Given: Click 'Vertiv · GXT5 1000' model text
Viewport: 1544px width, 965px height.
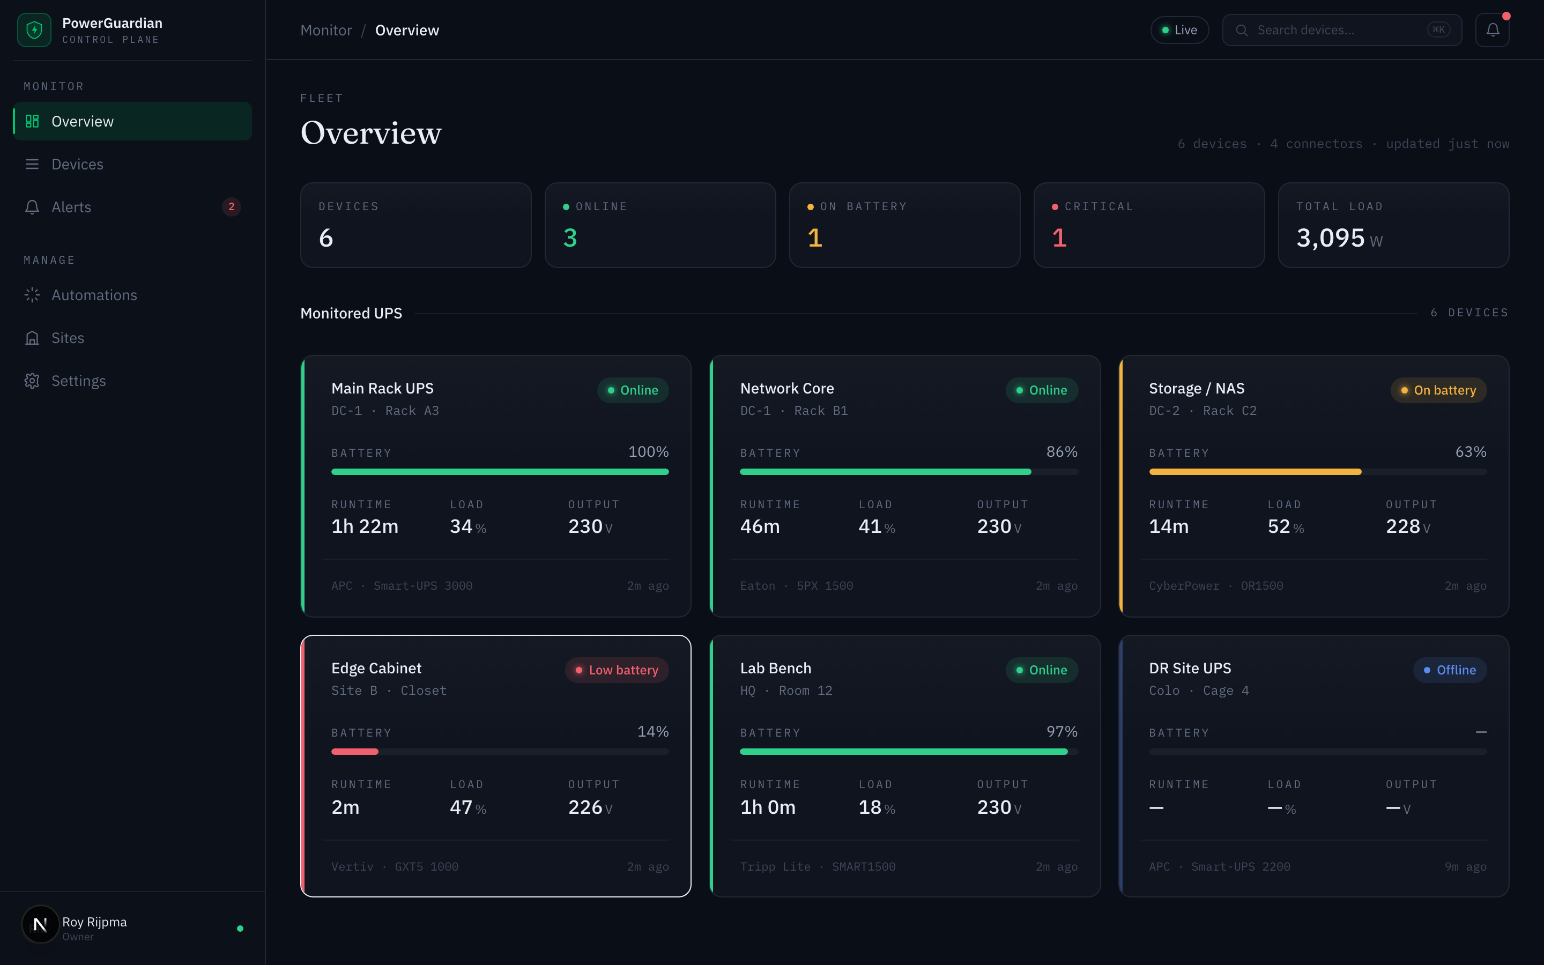Looking at the screenshot, I should click(395, 867).
